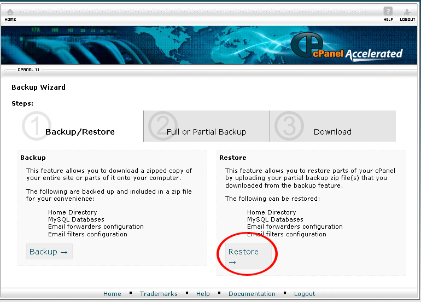Click Email filters configuration in Backup list

pyautogui.click(x=87, y=234)
